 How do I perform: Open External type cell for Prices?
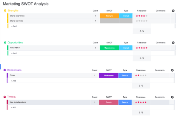[x=125, y=75]
